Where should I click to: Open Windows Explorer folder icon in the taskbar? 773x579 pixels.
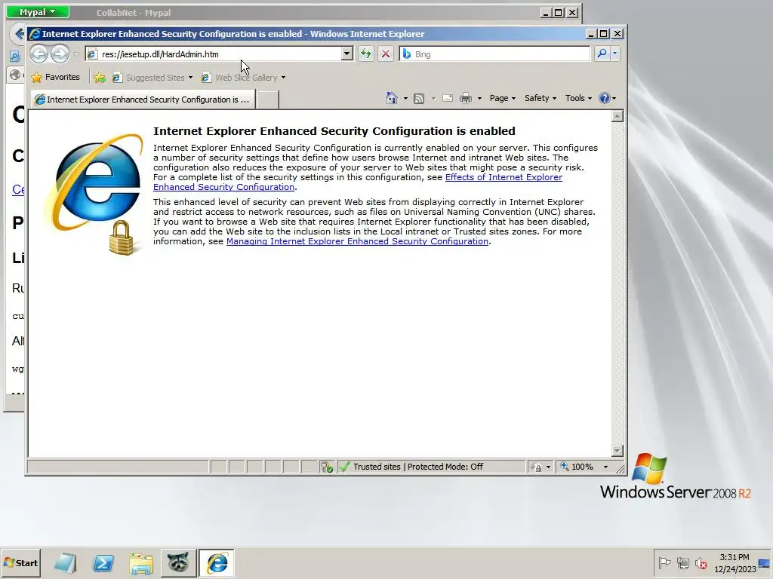141,562
